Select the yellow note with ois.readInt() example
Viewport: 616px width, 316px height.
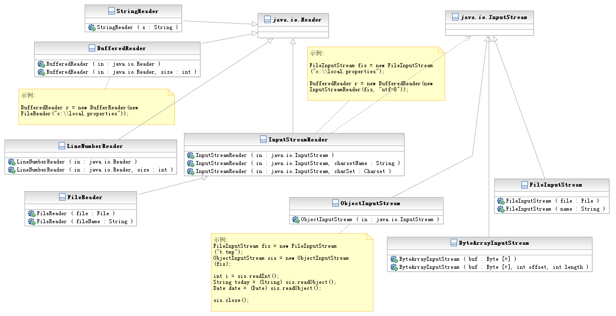tap(292, 272)
